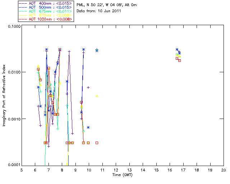Click the yellow triangle marker near 10.5 GMT

[x=97, y=96]
